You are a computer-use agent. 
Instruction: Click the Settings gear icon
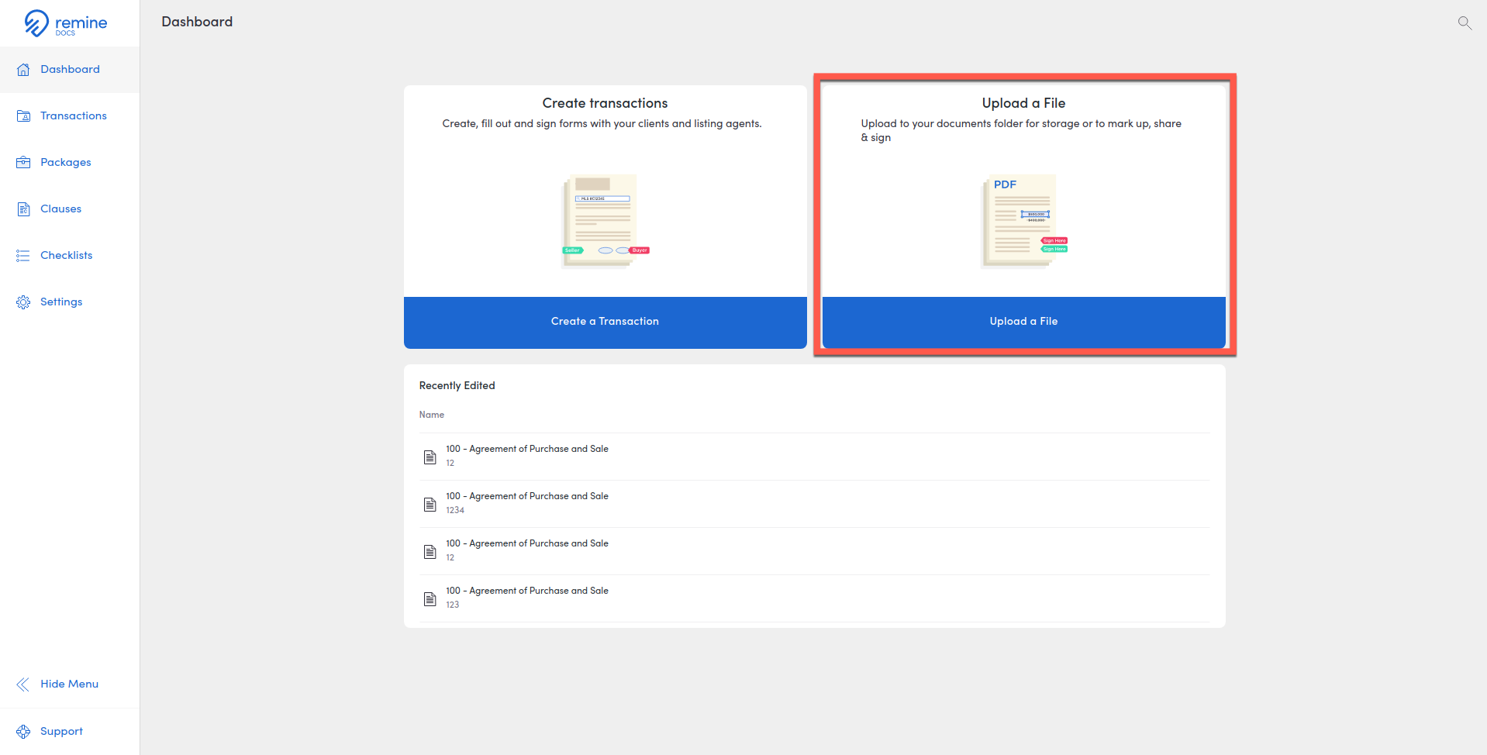pyautogui.click(x=23, y=302)
